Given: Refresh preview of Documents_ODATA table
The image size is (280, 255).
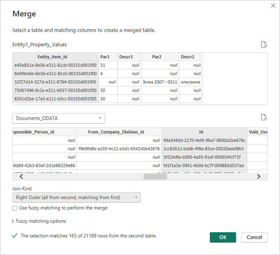Looking at the screenshot, I should (263, 117).
